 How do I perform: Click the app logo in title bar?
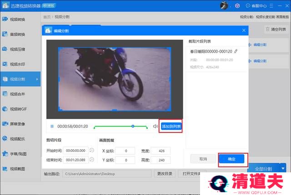[5, 5]
